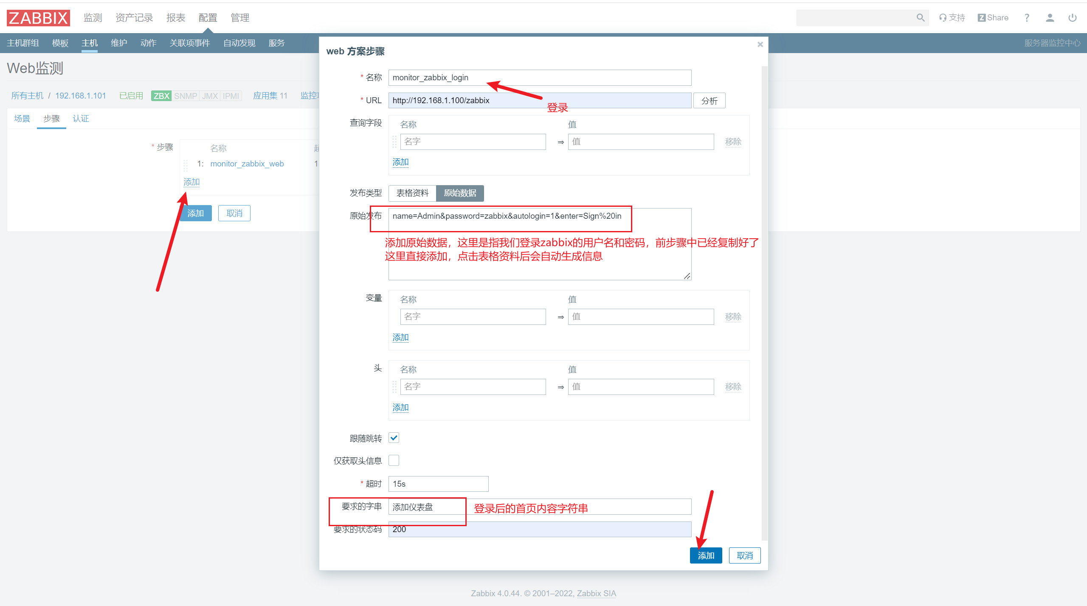Click 移除 in 变量 row
Viewport: 1087px width, 606px height.
tap(733, 317)
